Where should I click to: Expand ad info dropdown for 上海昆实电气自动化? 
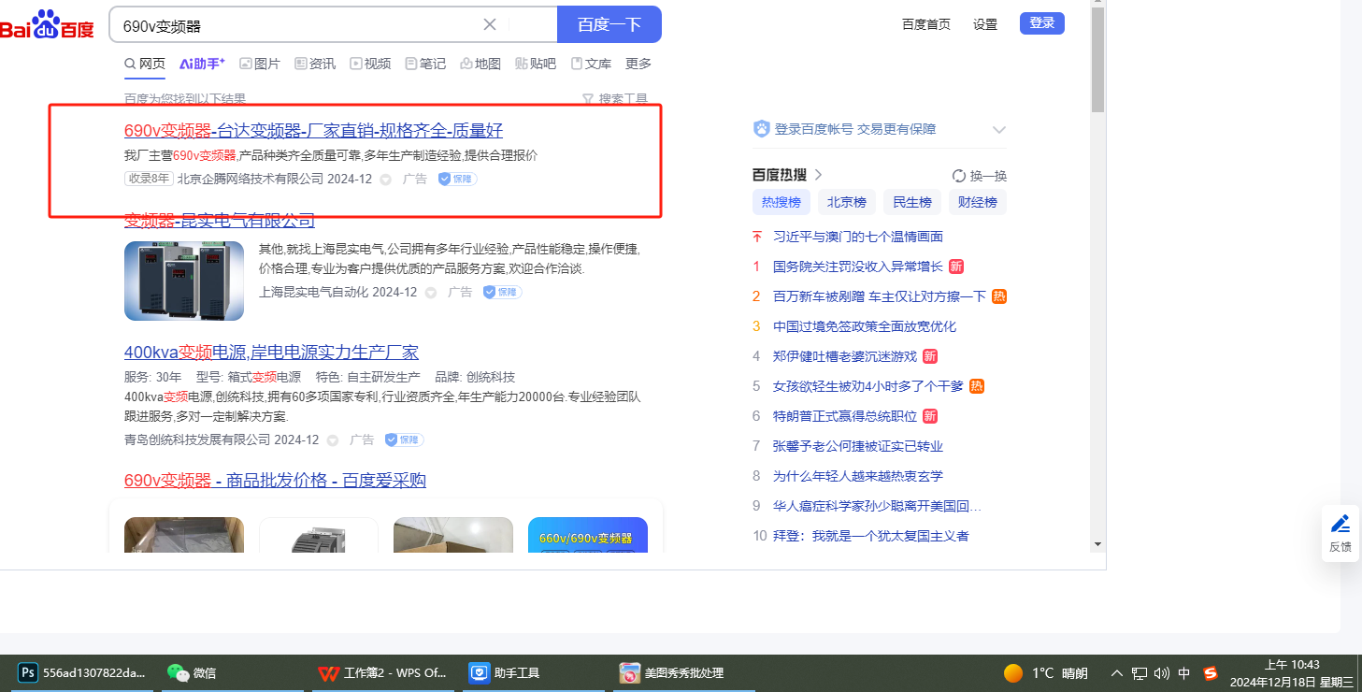point(431,293)
